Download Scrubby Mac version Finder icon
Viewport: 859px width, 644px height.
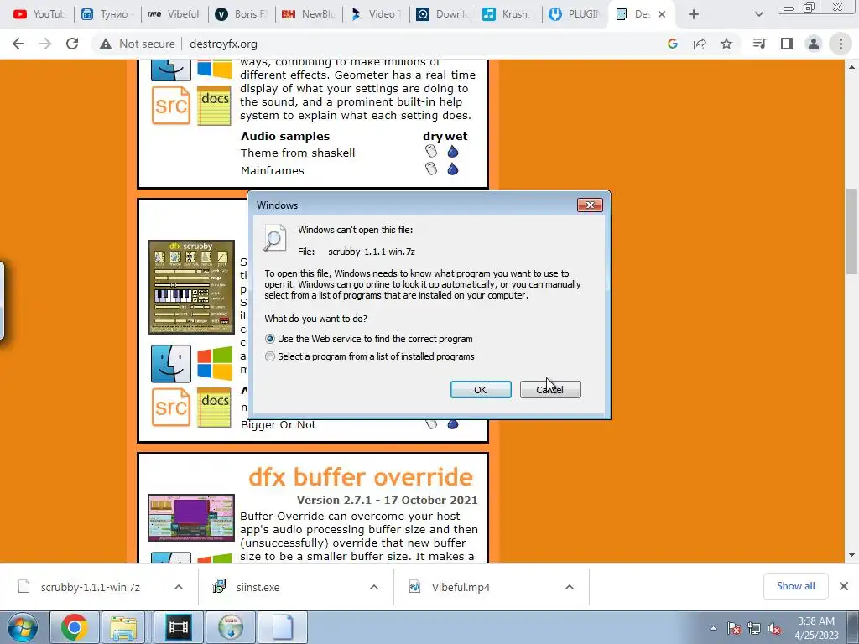(171, 364)
